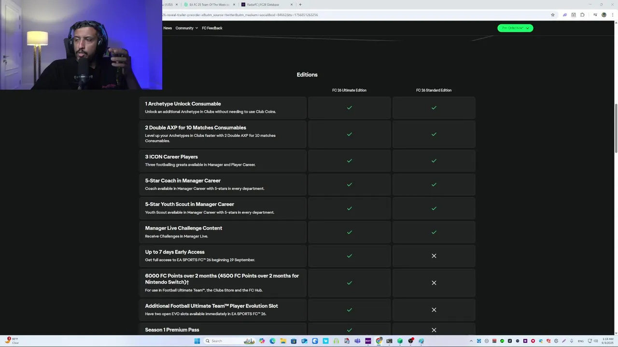Click the green Xbox tray icon
This screenshot has height=347, width=618.
point(502,341)
